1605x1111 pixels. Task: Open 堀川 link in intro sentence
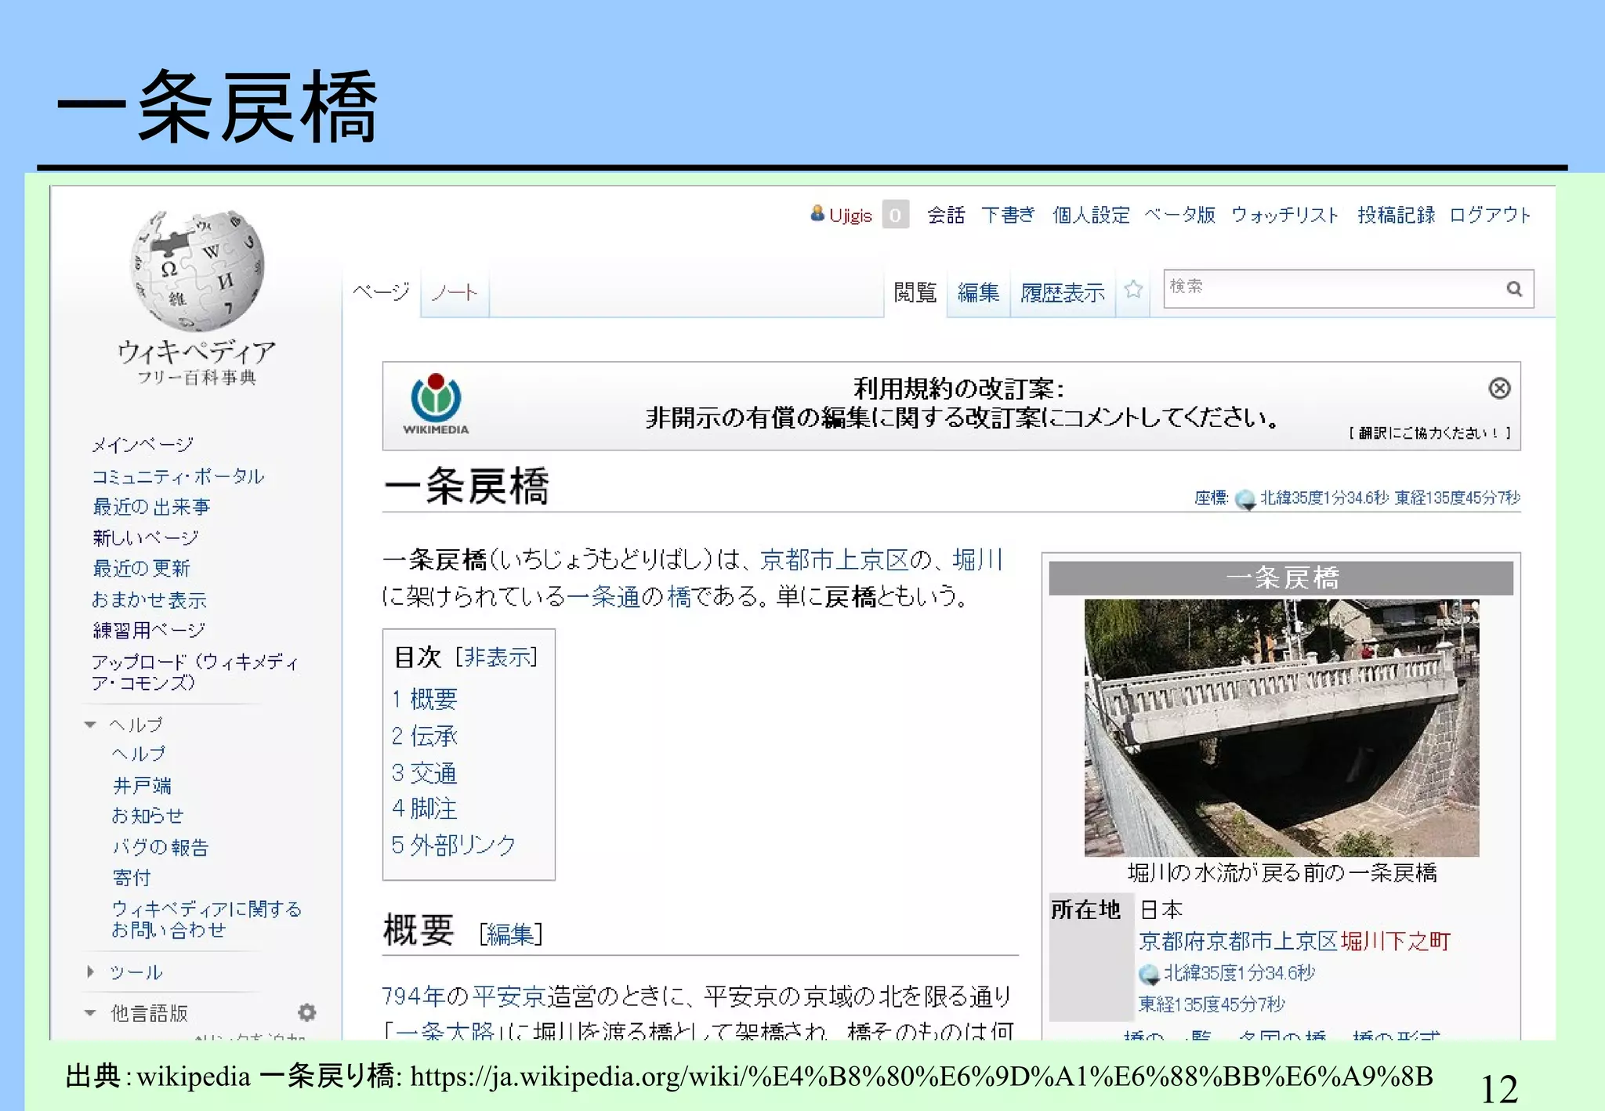[977, 559]
